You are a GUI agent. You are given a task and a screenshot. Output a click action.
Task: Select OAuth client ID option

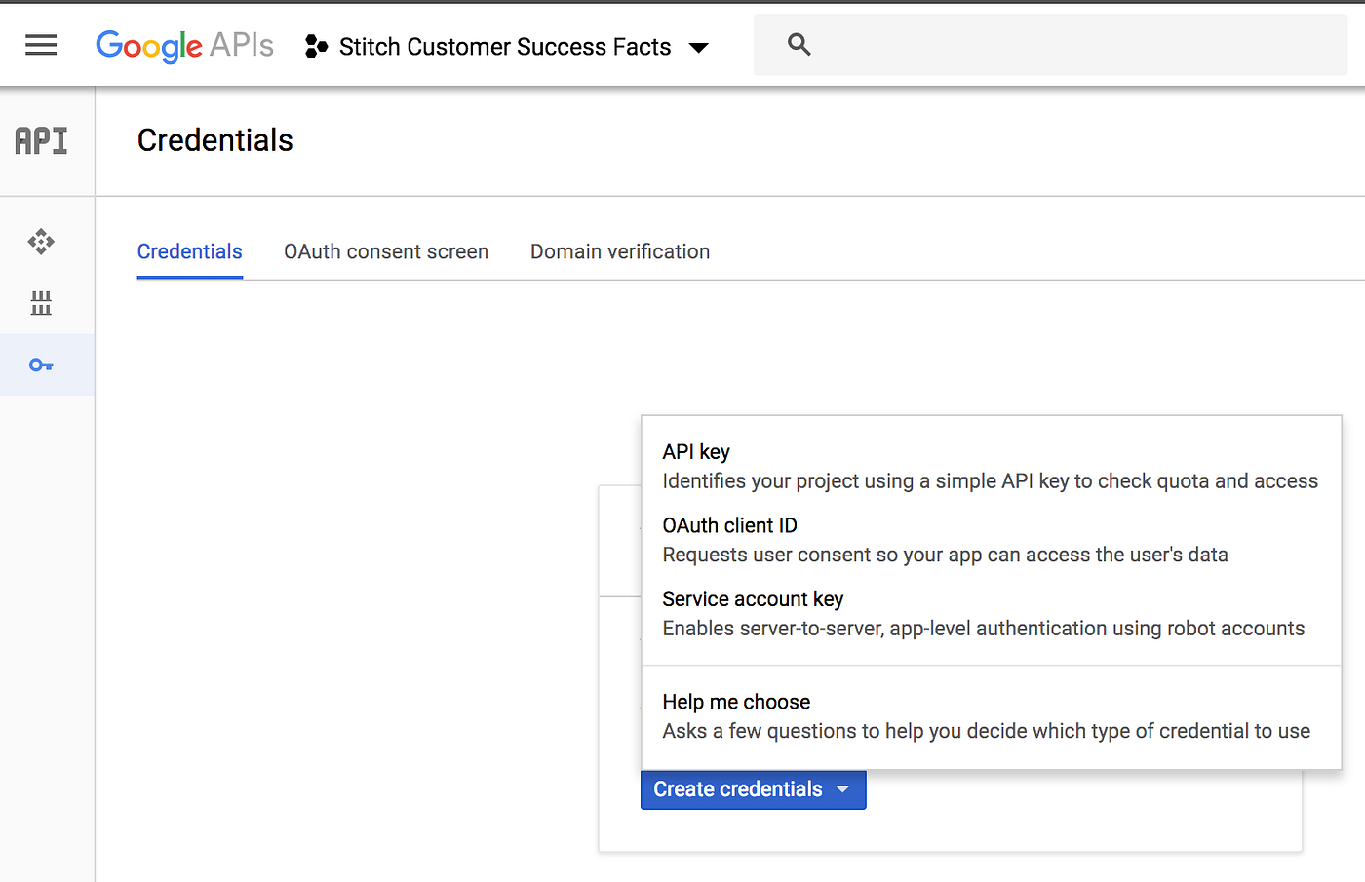tap(729, 526)
